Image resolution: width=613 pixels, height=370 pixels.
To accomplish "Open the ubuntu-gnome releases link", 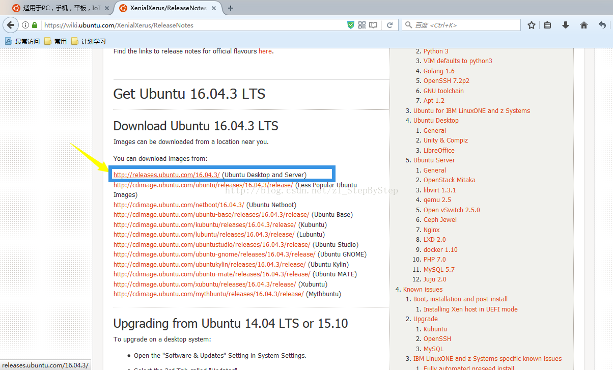I will click(x=214, y=254).
